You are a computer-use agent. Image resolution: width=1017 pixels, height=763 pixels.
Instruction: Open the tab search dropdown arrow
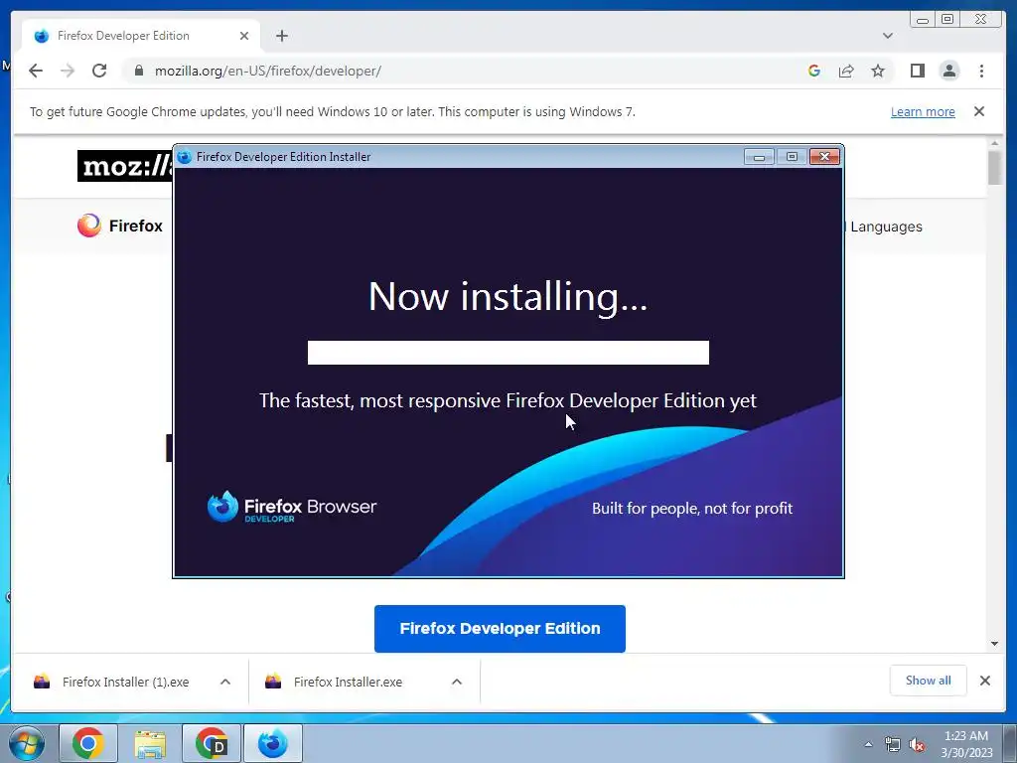887,36
